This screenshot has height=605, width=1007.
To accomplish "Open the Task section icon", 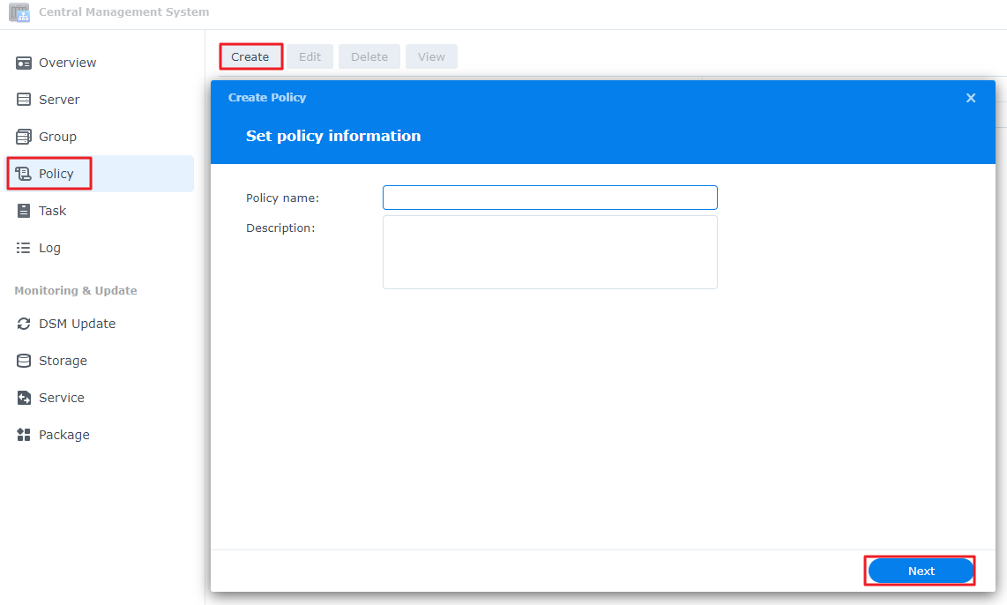I will point(23,211).
